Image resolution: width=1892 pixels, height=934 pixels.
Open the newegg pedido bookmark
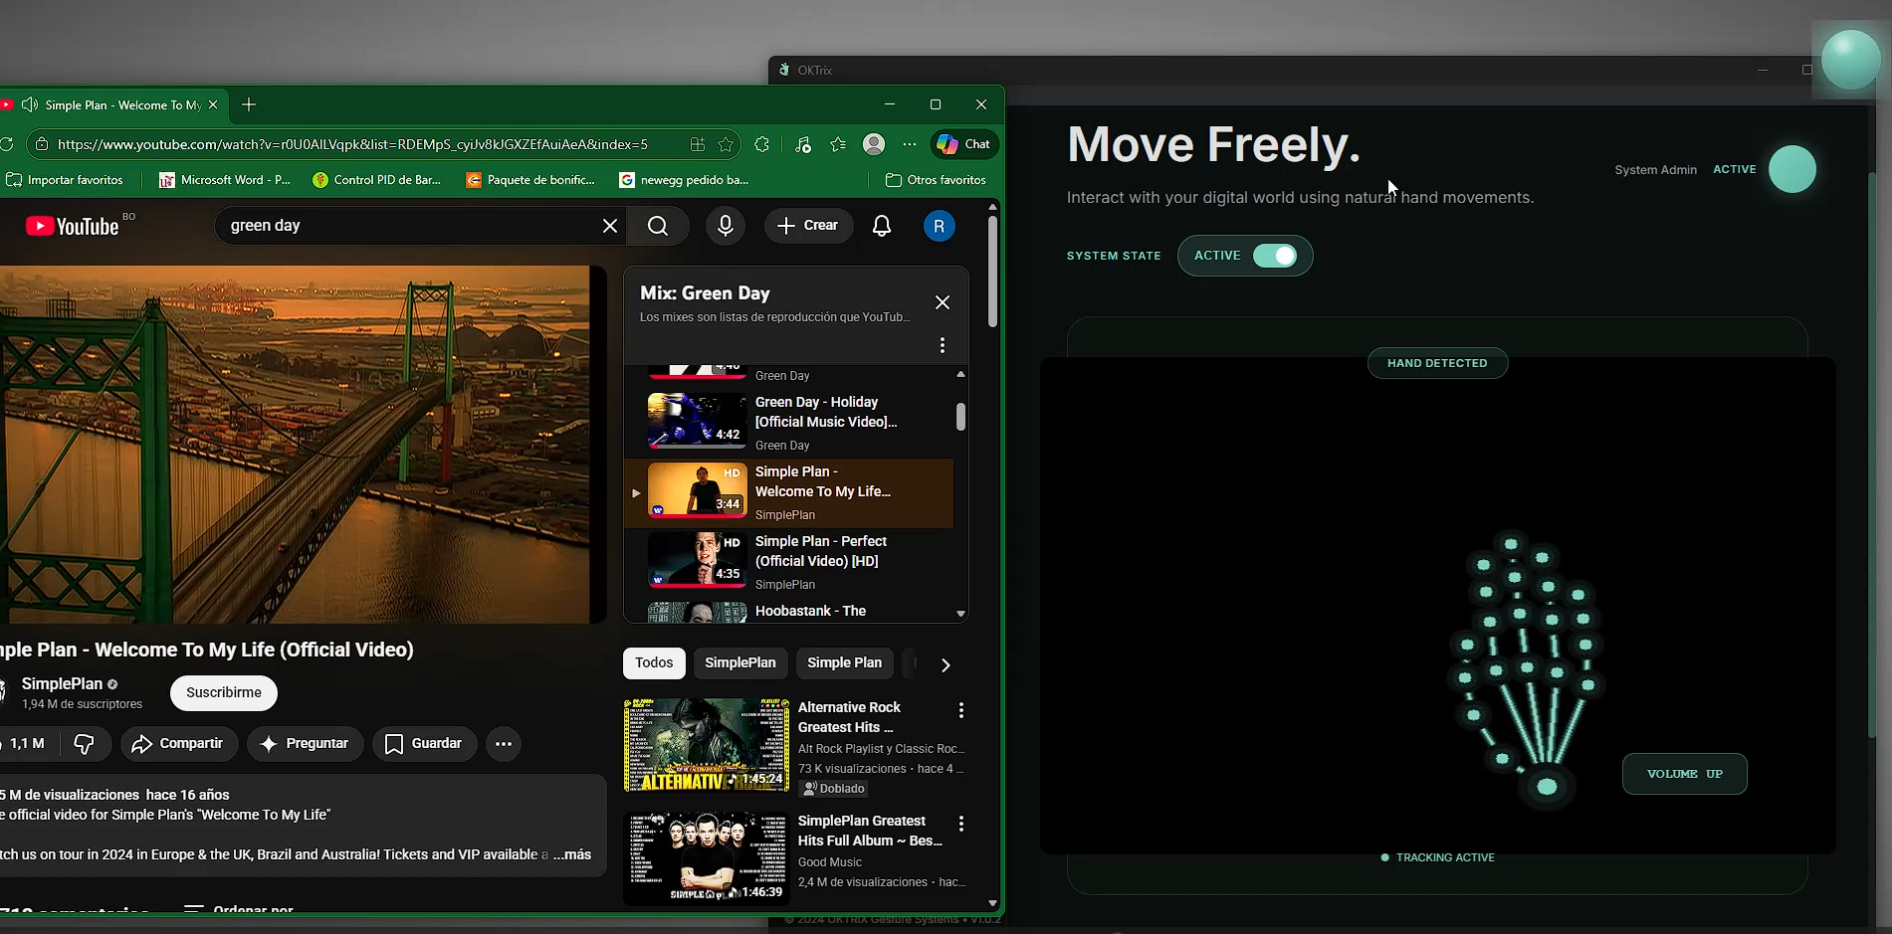(x=684, y=180)
